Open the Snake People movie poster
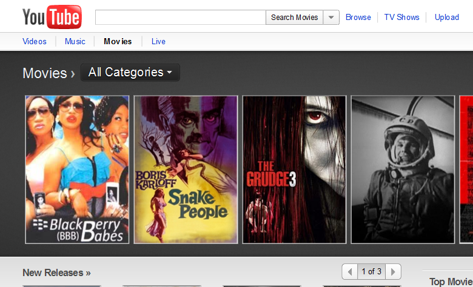Viewport: 473px width, 287px height. click(186, 170)
